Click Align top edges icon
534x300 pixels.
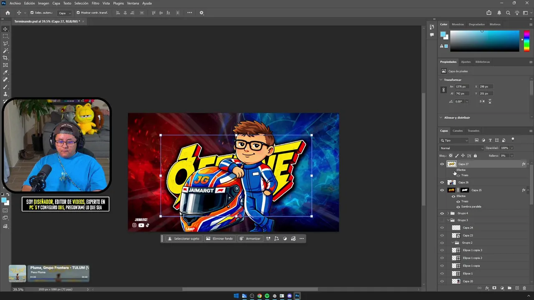(x=154, y=13)
